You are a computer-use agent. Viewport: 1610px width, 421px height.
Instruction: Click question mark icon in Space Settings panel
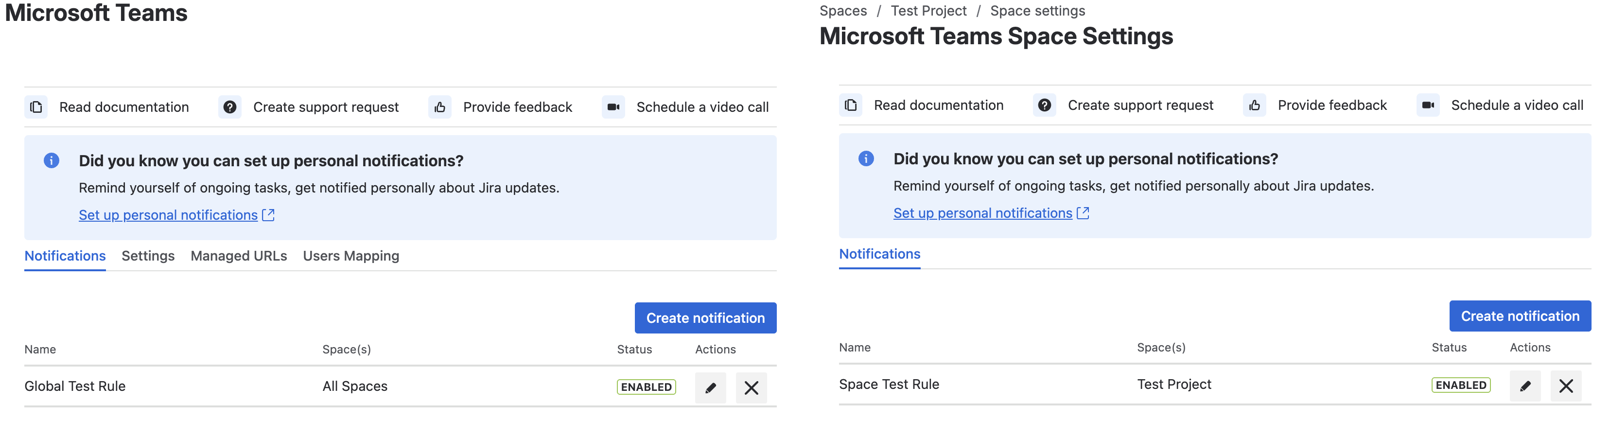tap(1044, 105)
